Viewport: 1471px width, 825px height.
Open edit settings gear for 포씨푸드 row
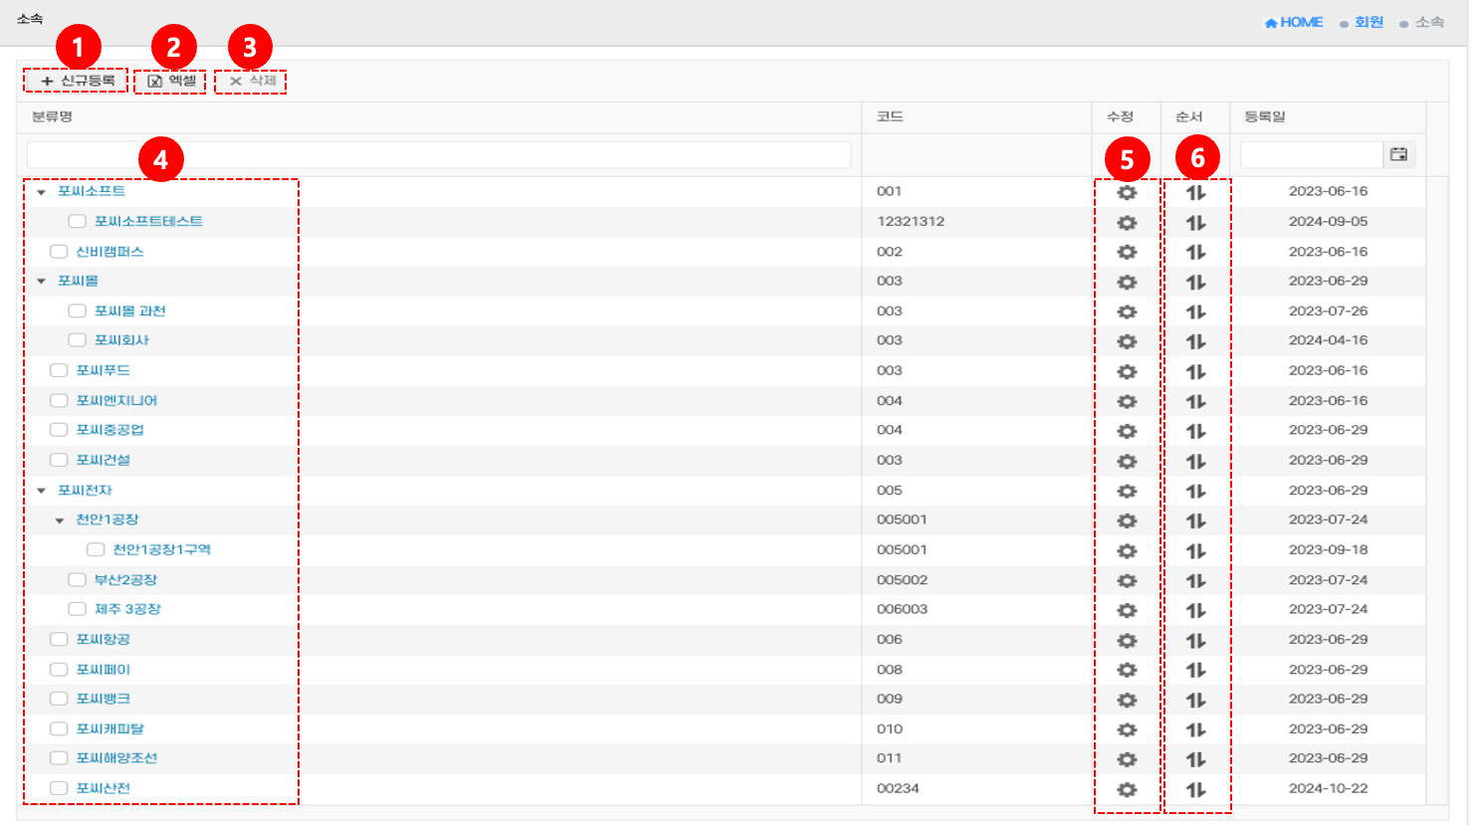click(x=1127, y=372)
